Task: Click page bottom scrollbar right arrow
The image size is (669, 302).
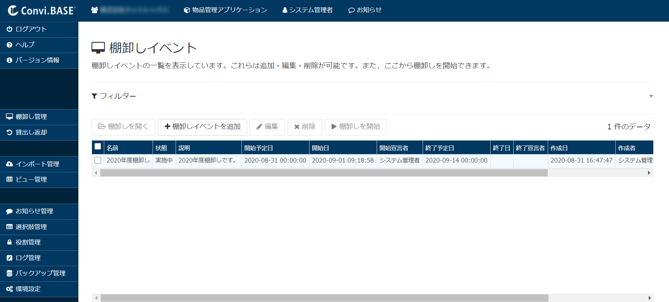Action: coord(649,298)
